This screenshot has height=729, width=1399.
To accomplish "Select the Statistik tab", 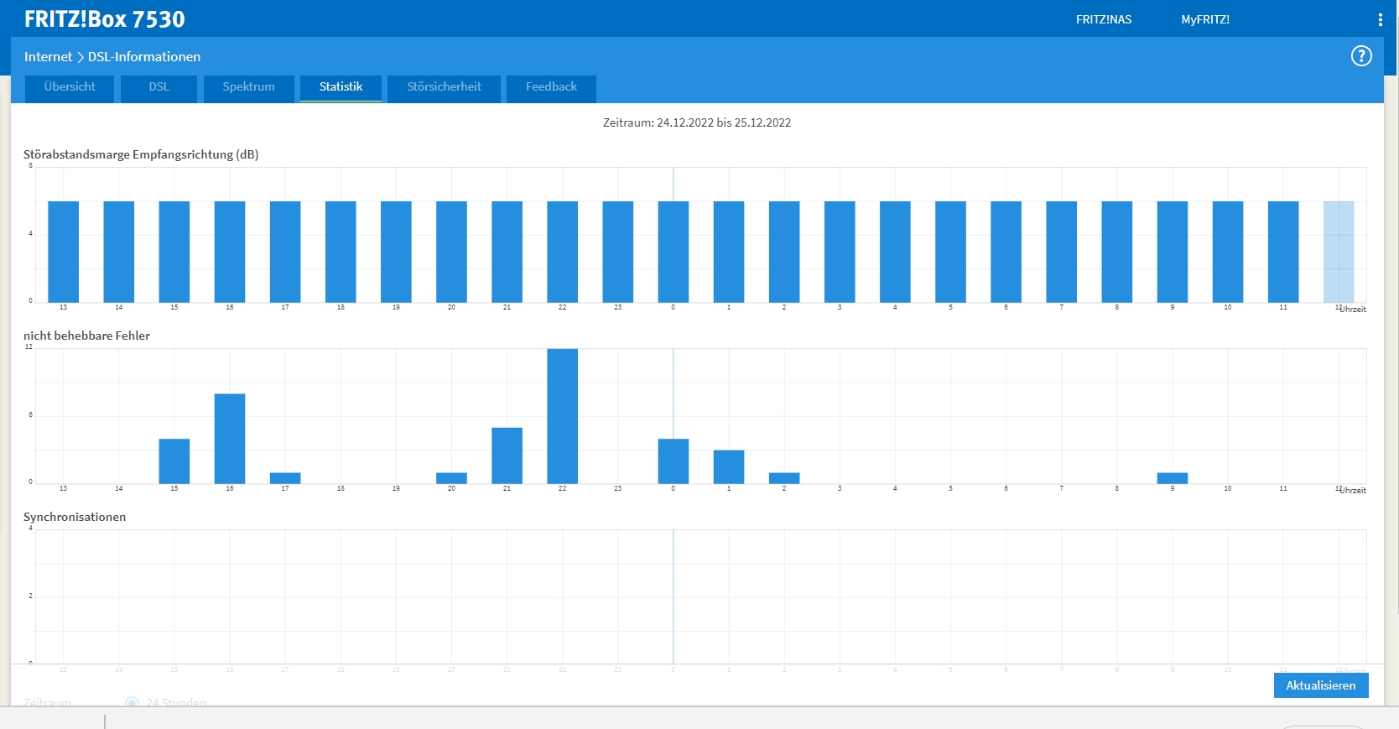I will coord(341,87).
